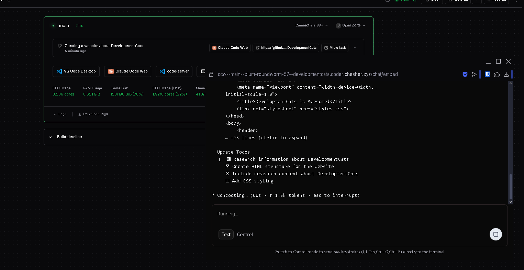Click the CPU Usage value "0.536 cores"
The width and height of the screenshot is (524, 270).
pyautogui.click(x=63, y=94)
